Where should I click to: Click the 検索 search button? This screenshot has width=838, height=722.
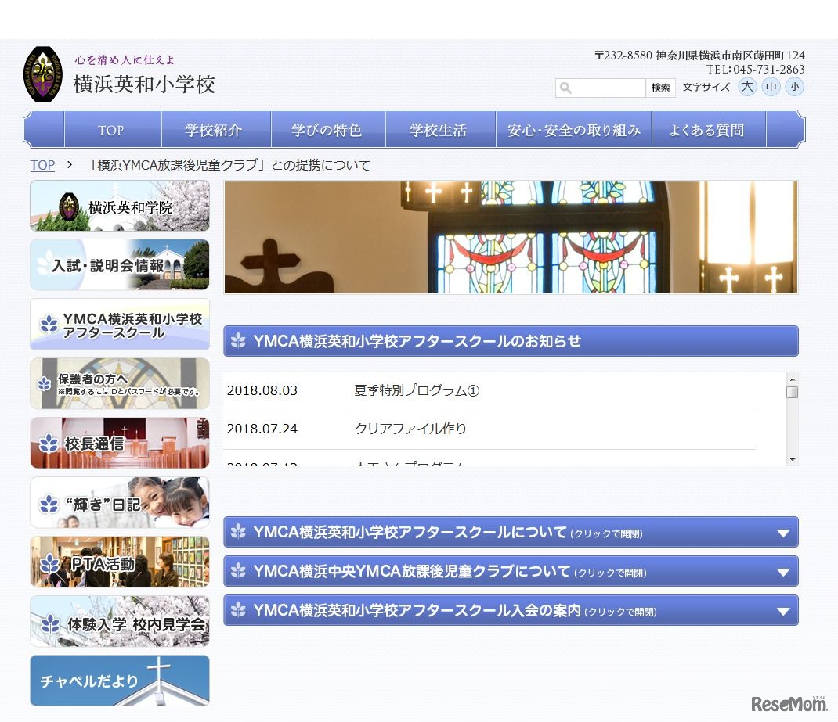[660, 88]
